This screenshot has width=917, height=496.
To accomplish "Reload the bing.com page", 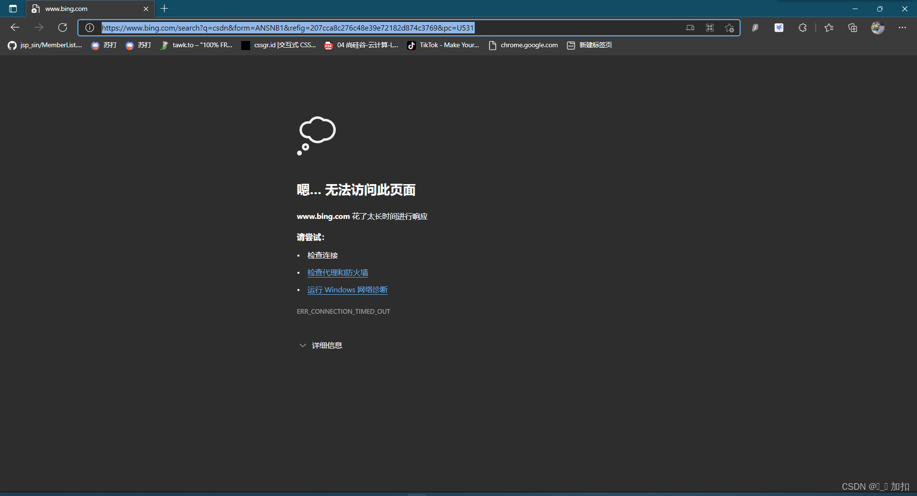I will tap(63, 28).
